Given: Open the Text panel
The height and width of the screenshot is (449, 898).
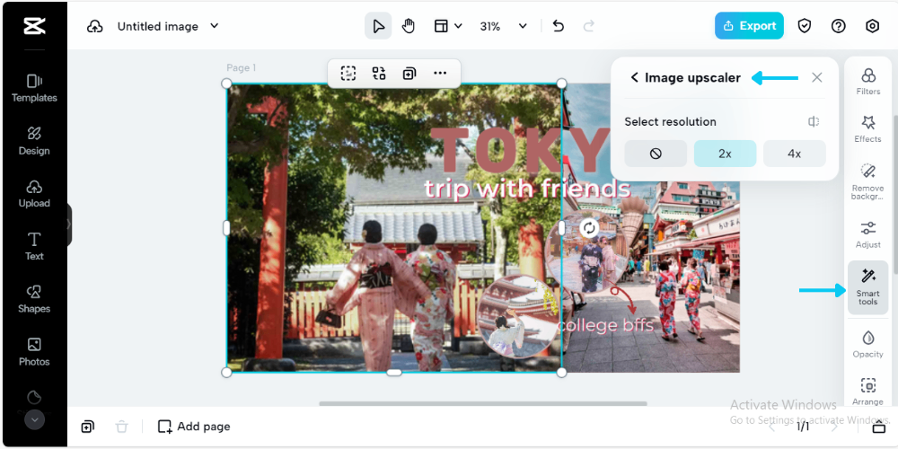Looking at the screenshot, I should 34,247.
